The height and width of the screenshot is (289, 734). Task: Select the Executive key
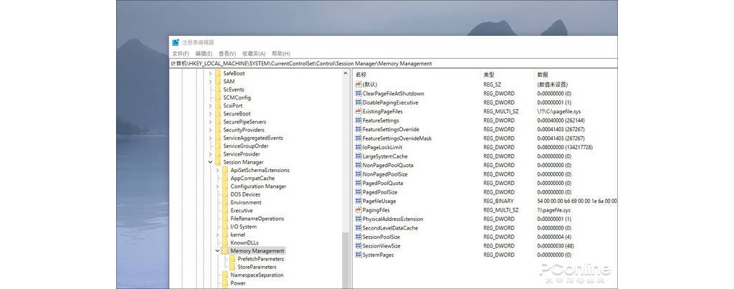242,210
